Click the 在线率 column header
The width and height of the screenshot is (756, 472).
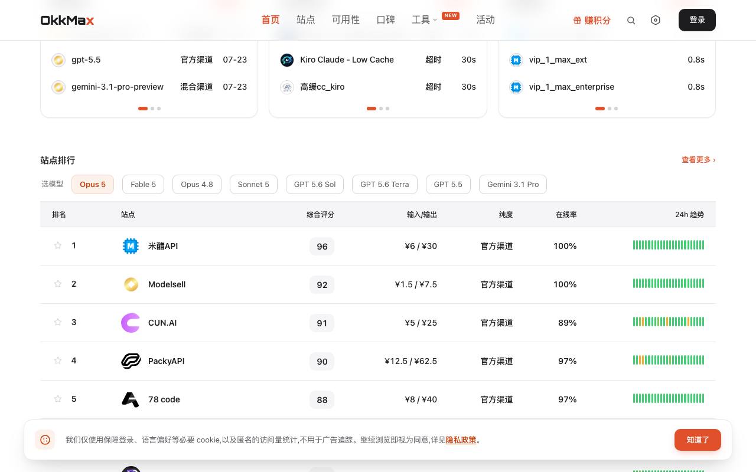[x=566, y=215]
